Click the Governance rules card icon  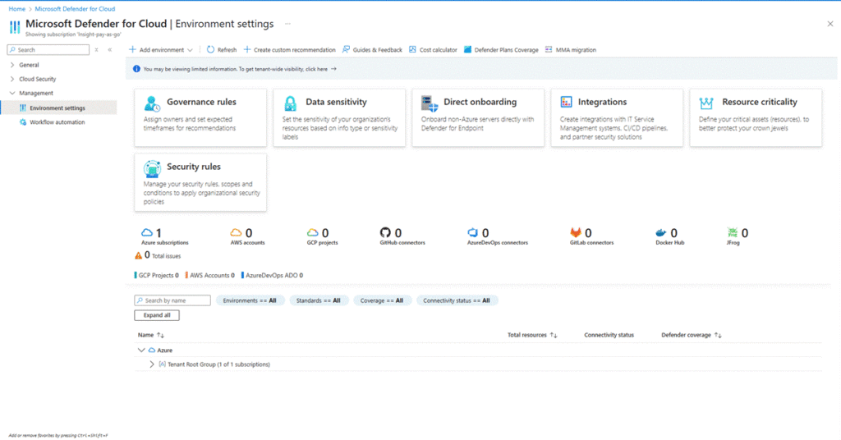[152, 103]
